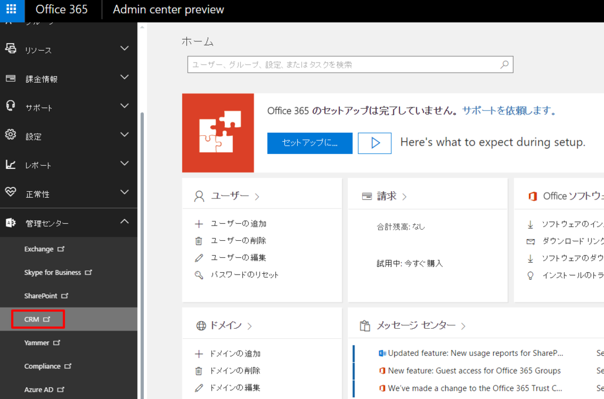Play the setup video
Image resolution: width=604 pixels, height=399 pixels.
(375, 143)
